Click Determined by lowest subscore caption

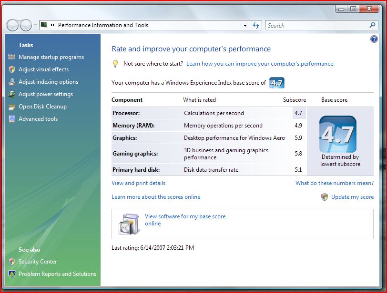pos(340,161)
